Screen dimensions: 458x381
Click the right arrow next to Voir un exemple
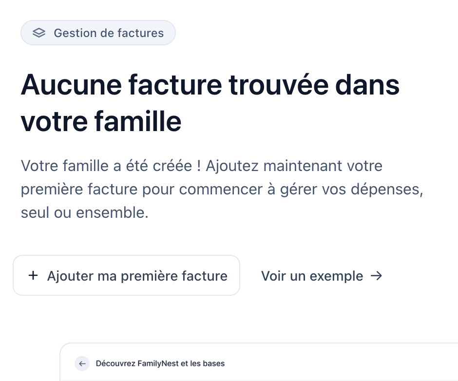(376, 275)
